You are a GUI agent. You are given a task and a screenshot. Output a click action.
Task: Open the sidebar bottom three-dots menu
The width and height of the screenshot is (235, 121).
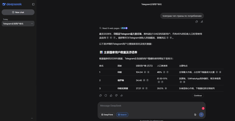[32, 118]
